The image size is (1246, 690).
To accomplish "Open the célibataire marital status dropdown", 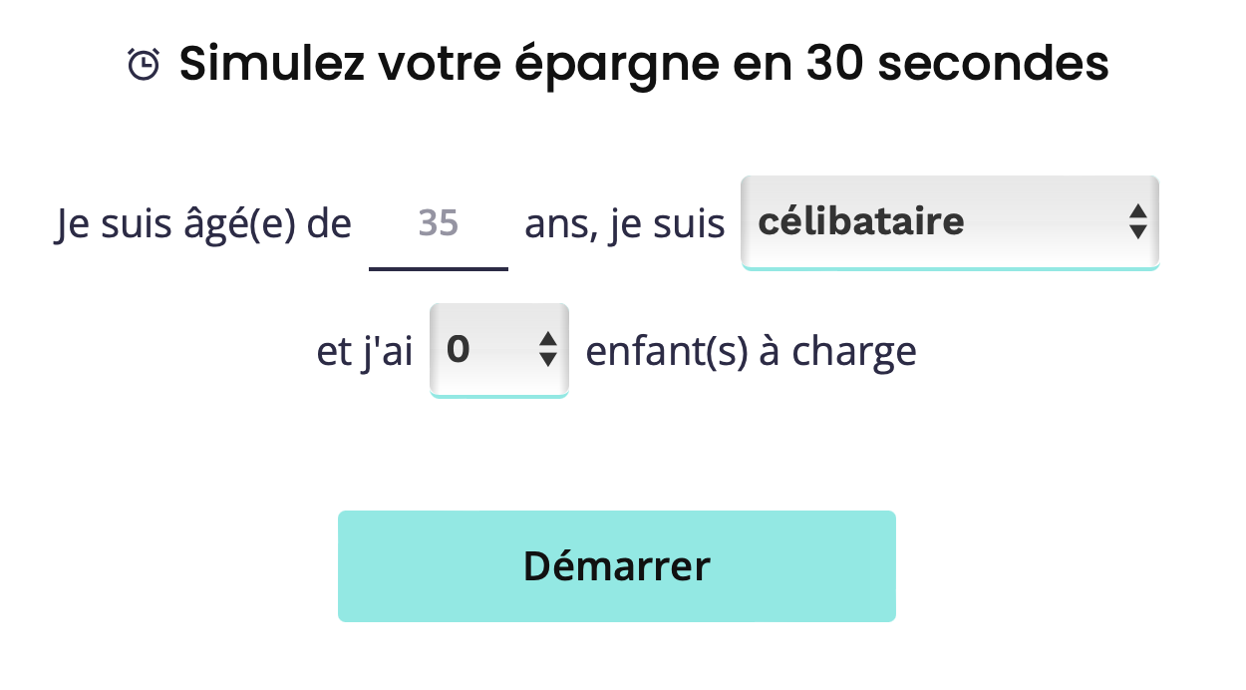I will (x=950, y=222).
